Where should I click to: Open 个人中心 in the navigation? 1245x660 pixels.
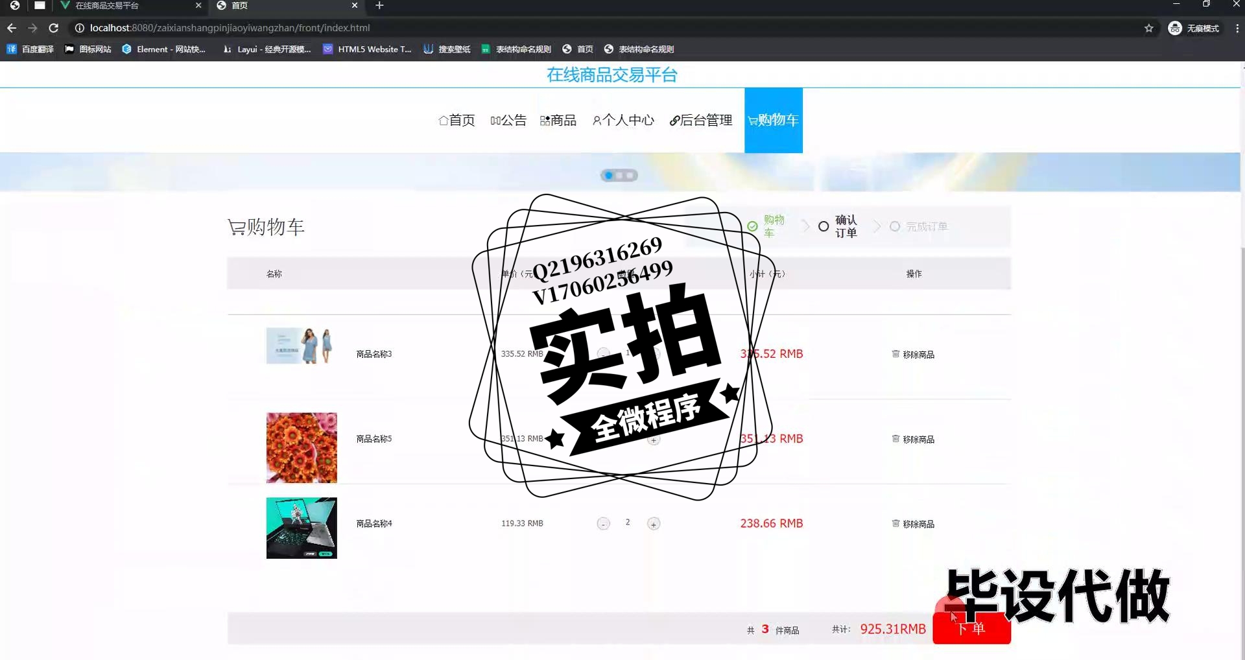pyautogui.click(x=623, y=120)
